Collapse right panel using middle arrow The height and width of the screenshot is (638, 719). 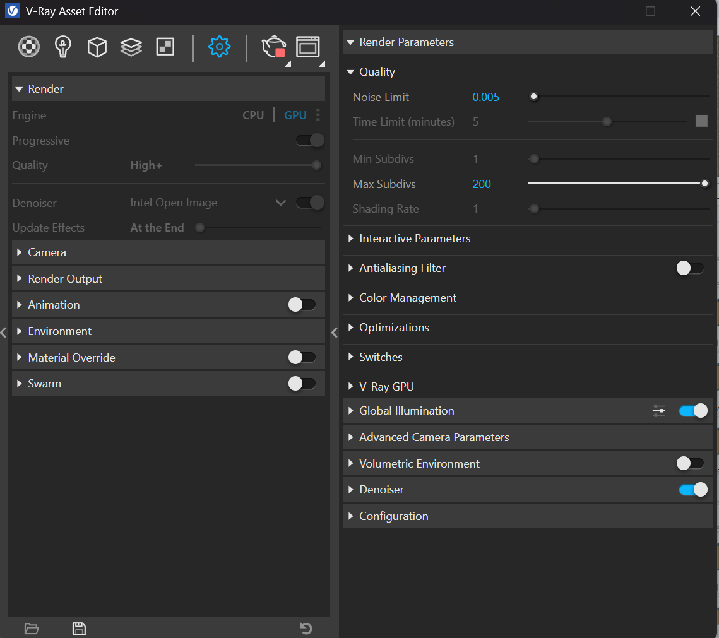coord(335,333)
